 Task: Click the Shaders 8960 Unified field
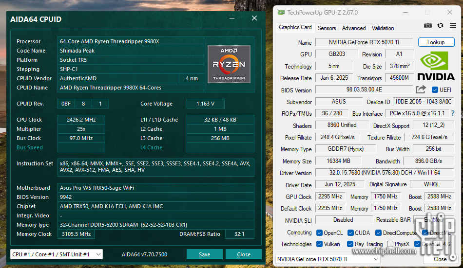(x=342, y=125)
